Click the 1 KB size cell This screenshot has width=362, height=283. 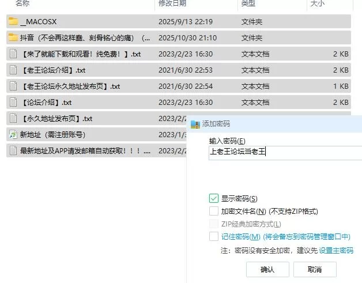(341, 86)
